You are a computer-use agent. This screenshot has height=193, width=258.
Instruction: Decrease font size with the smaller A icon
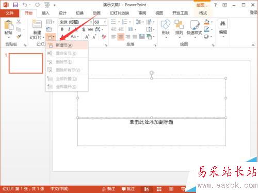(94, 37)
